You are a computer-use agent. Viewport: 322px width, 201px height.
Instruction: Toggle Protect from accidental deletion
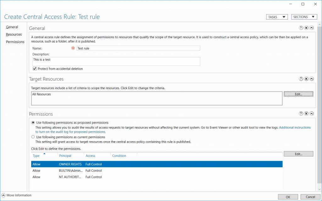coord(35,68)
